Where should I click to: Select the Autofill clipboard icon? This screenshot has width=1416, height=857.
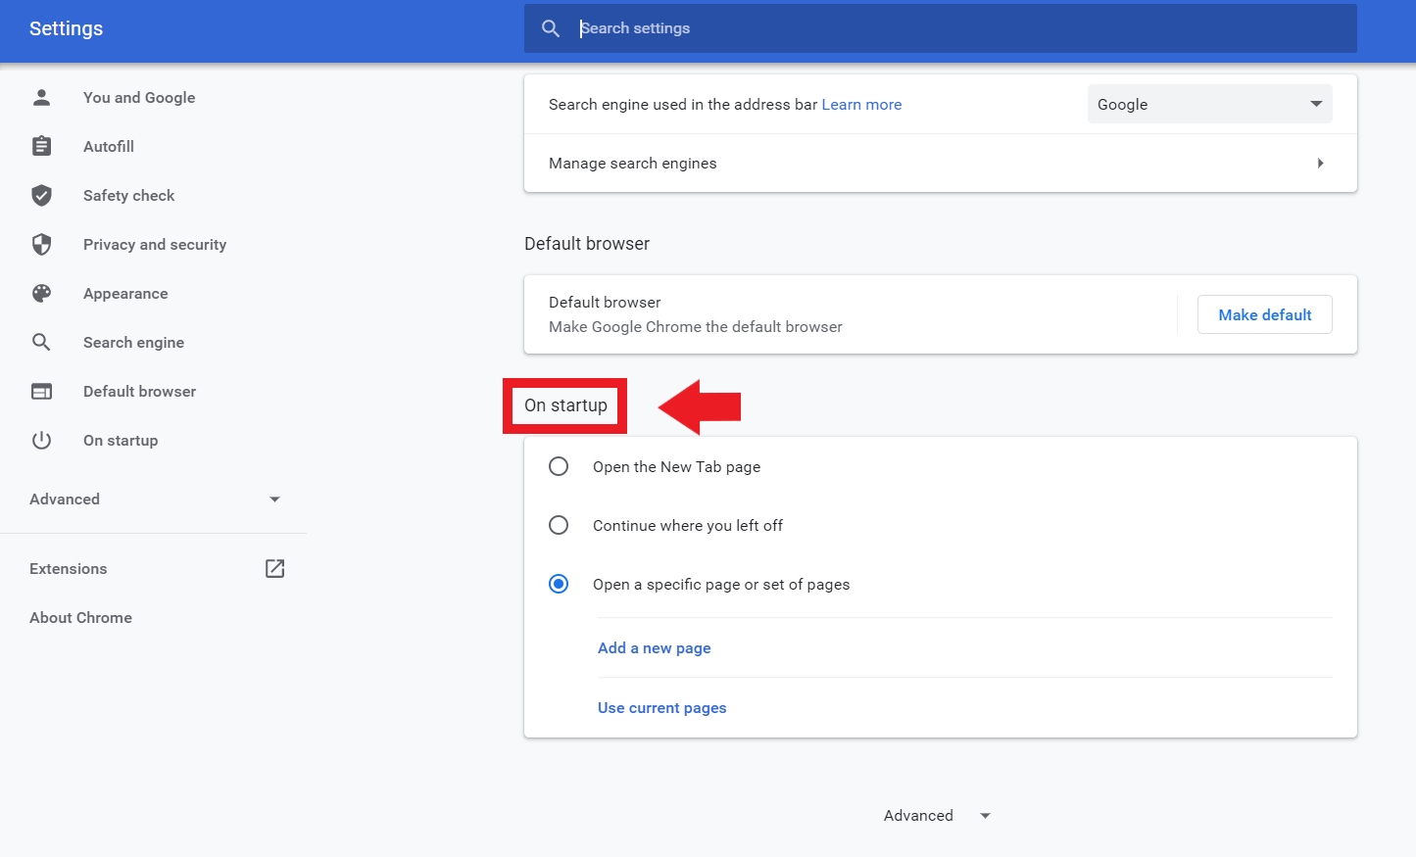pos(41,145)
